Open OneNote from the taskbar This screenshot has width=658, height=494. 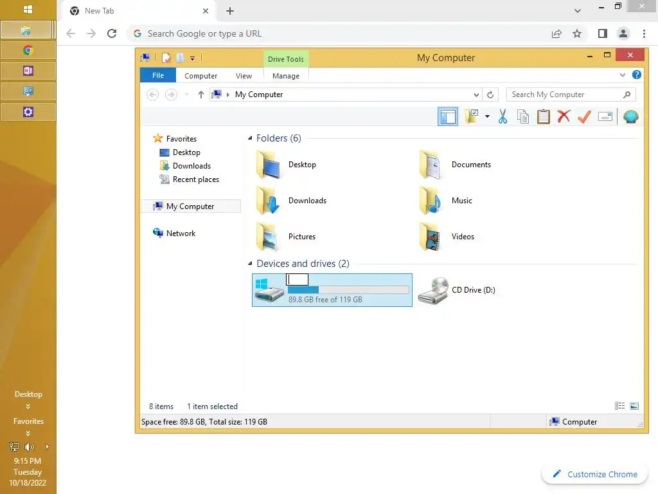click(x=28, y=71)
